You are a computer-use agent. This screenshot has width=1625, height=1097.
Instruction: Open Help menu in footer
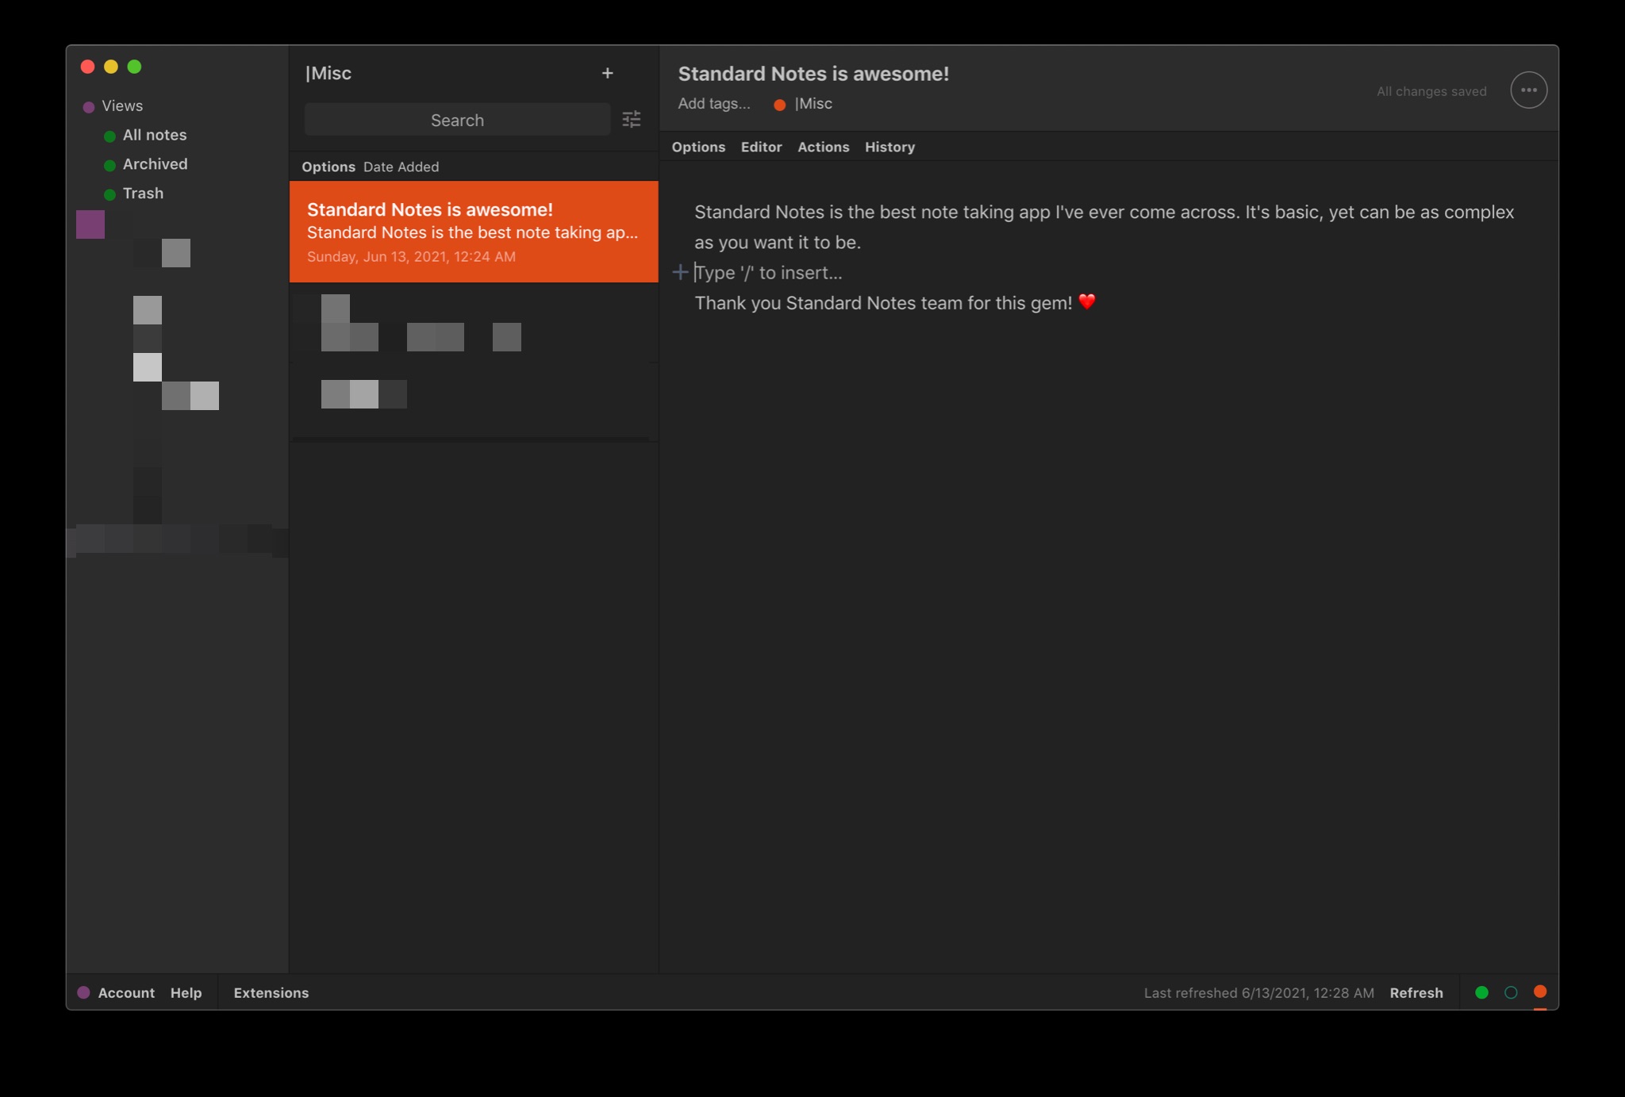pyautogui.click(x=186, y=992)
